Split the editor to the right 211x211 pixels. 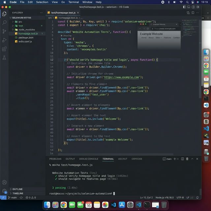[193, 13]
